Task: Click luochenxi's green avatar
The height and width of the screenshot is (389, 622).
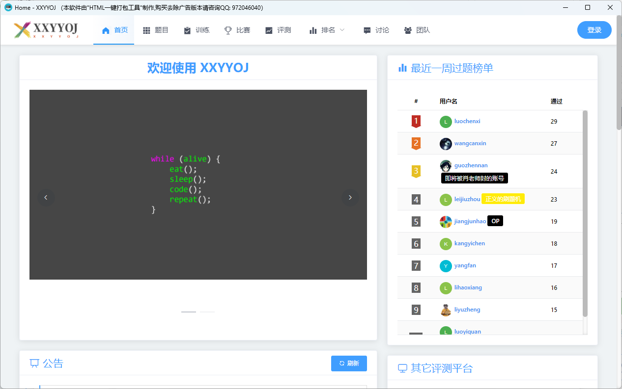Action: click(446, 121)
